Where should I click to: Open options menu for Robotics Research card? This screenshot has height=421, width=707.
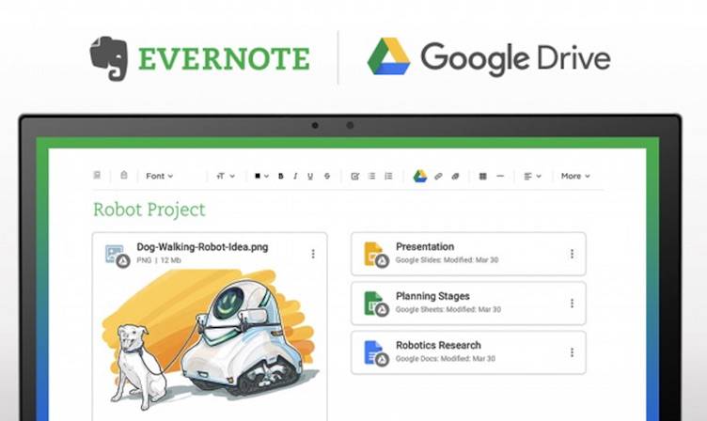572,352
